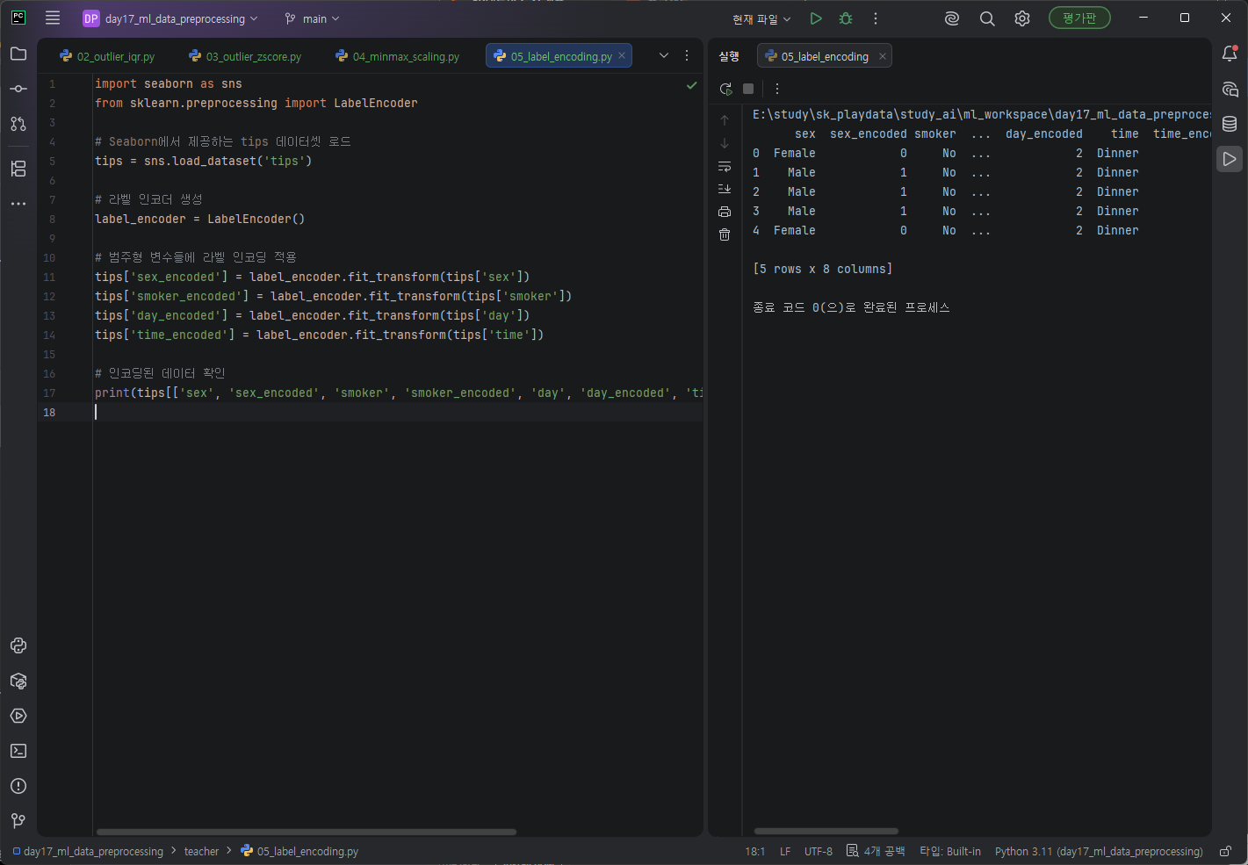Viewport: 1248px width, 865px height.
Task: Toggle scroll to end of output
Action: 725,189
